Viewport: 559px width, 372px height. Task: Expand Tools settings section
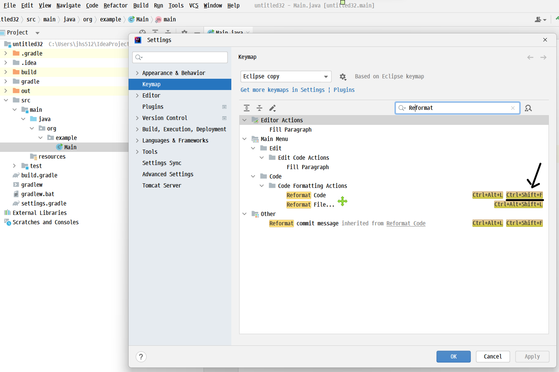[x=137, y=152]
